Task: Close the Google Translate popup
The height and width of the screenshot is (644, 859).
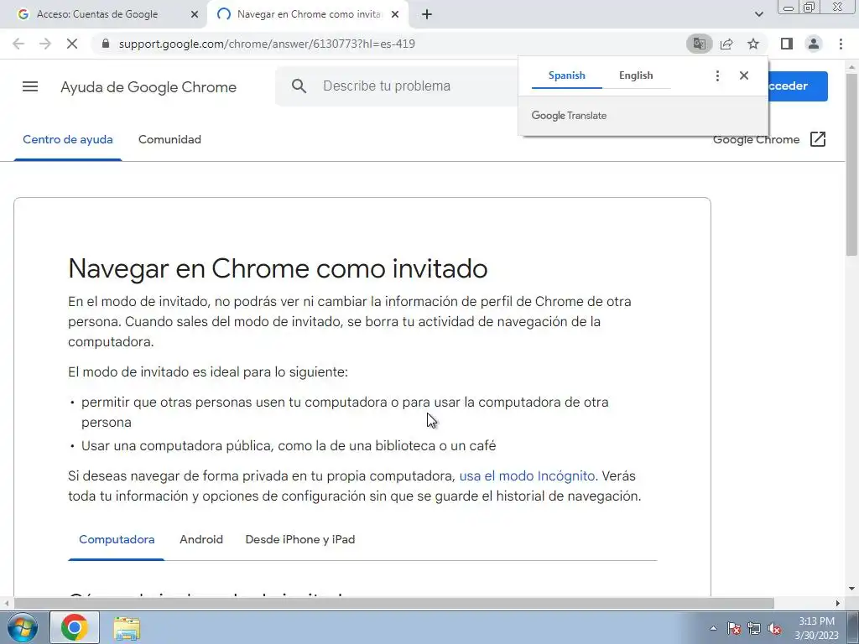Action: click(743, 75)
